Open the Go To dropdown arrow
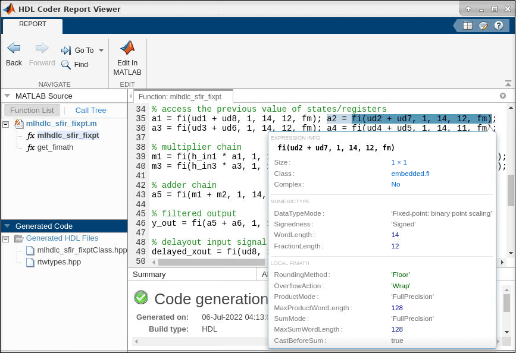 click(x=101, y=51)
